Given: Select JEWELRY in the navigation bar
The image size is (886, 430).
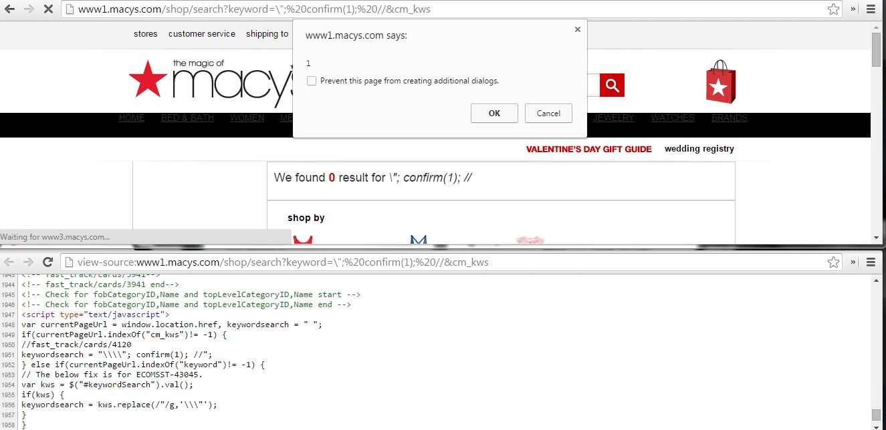Looking at the screenshot, I should [x=614, y=118].
